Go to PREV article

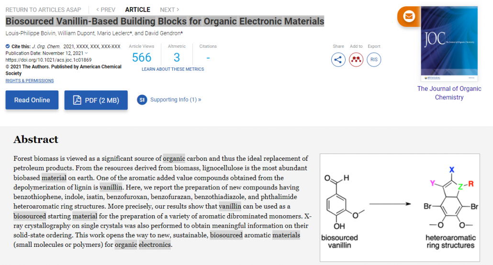(x=106, y=10)
